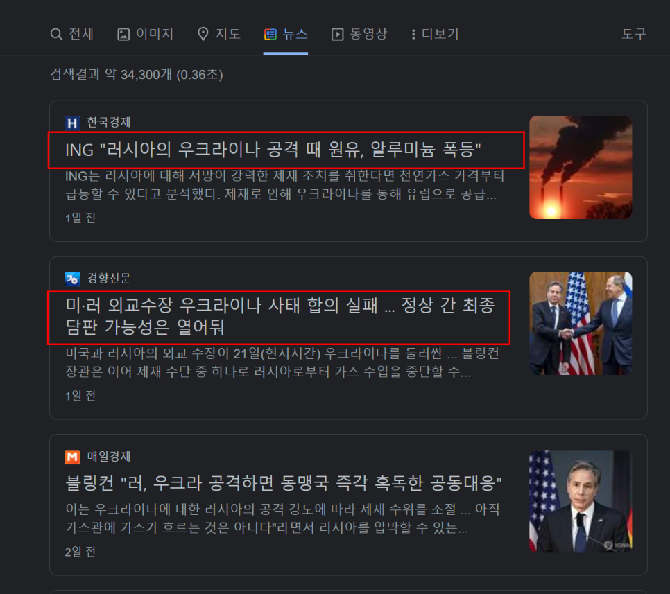Image resolution: width=670 pixels, height=594 pixels.
Task: Expand the 더보기 menu
Action: pos(435,34)
